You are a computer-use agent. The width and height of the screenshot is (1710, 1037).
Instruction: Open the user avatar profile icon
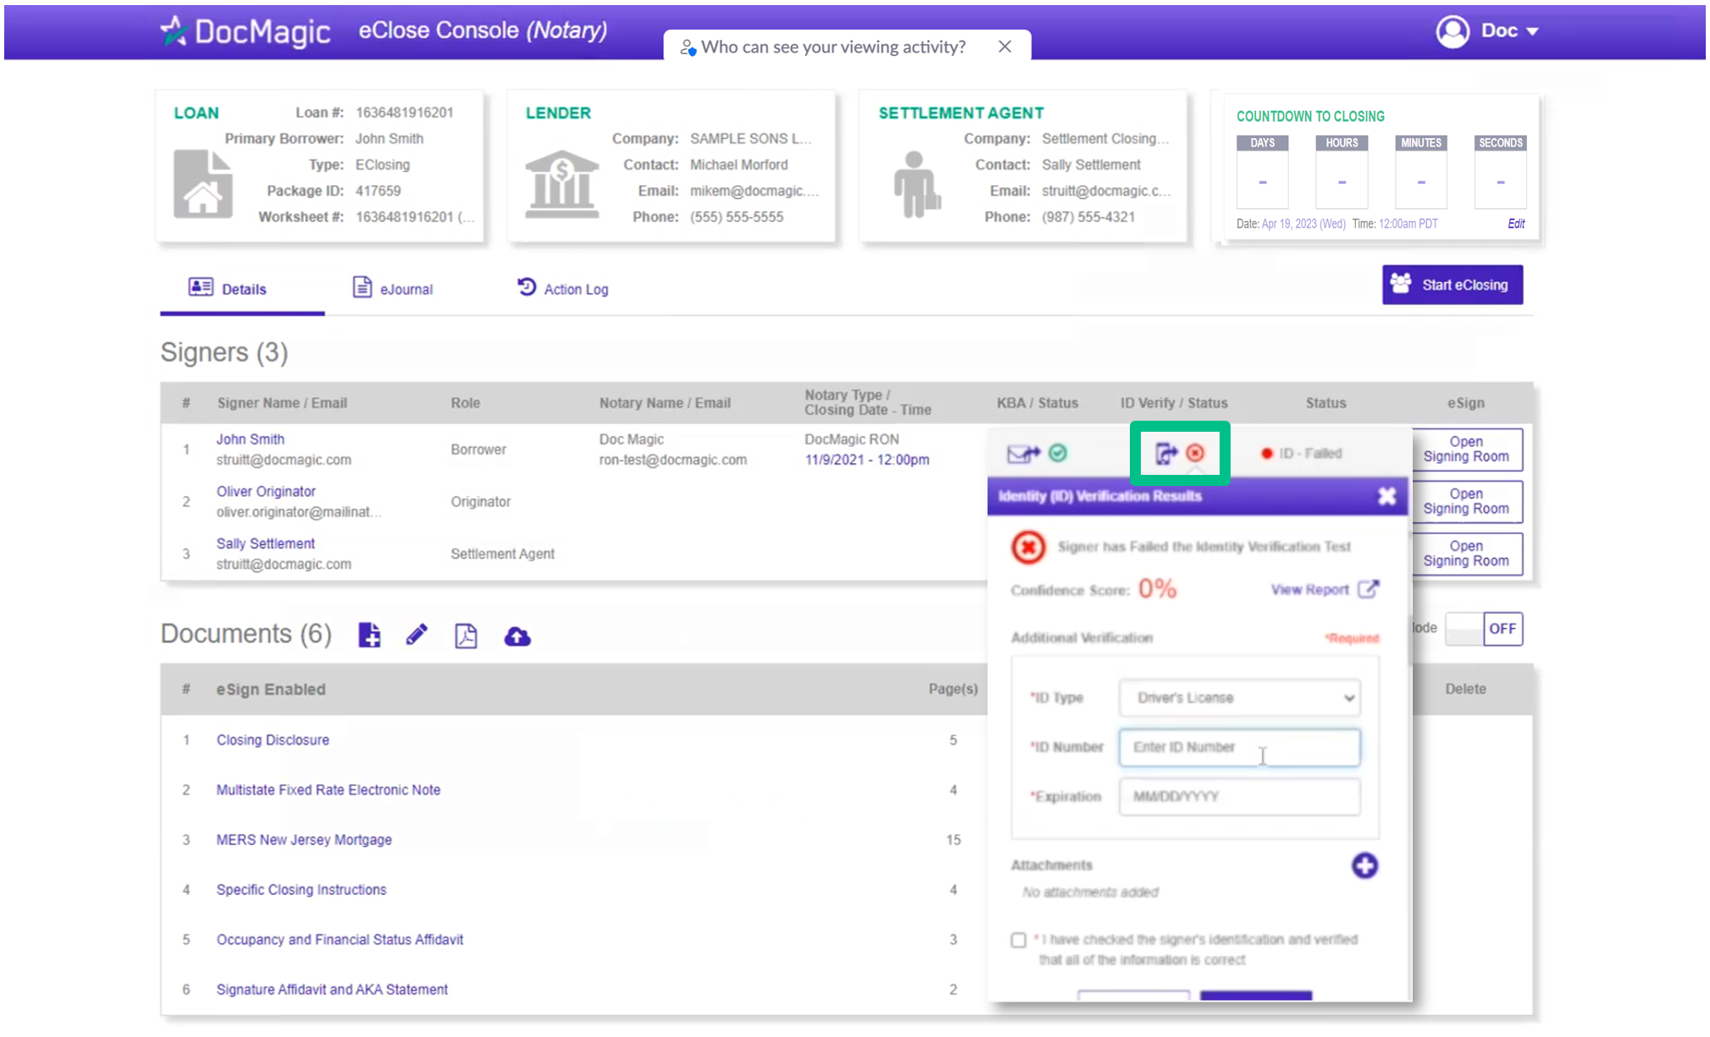pos(1452,30)
